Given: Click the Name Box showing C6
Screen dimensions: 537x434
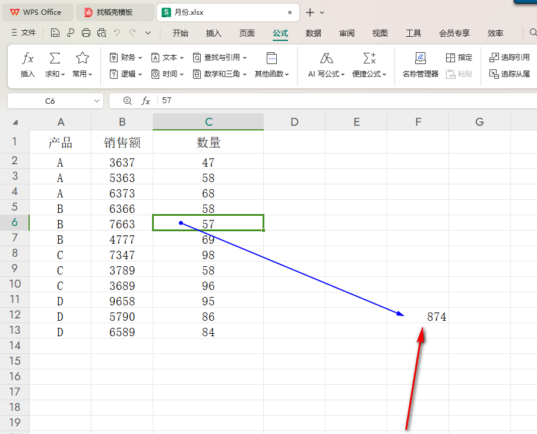Looking at the screenshot, I should [x=50, y=101].
